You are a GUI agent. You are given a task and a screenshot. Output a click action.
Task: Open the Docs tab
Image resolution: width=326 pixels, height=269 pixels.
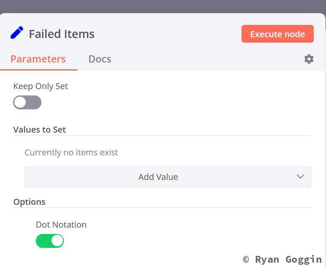[100, 59]
